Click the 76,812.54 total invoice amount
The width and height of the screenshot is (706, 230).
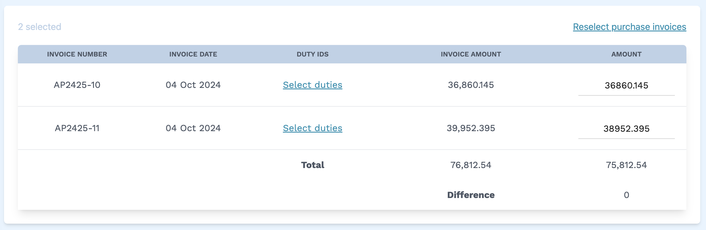click(471, 165)
